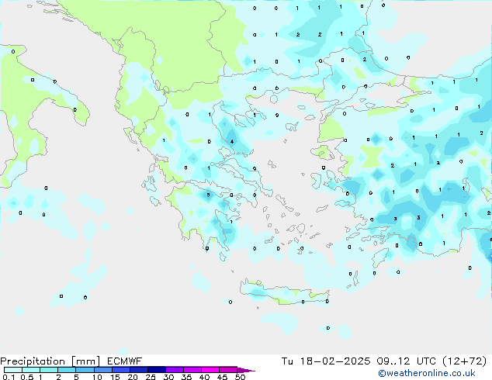Click the "25" legend scale label
This screenshot has height=380, width=492.
151,377
